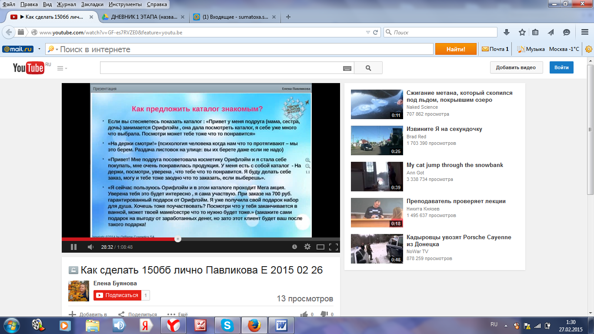The image size is (594, 334).
Task: Open Yandex browser taskbar icon
Action: 174,325
